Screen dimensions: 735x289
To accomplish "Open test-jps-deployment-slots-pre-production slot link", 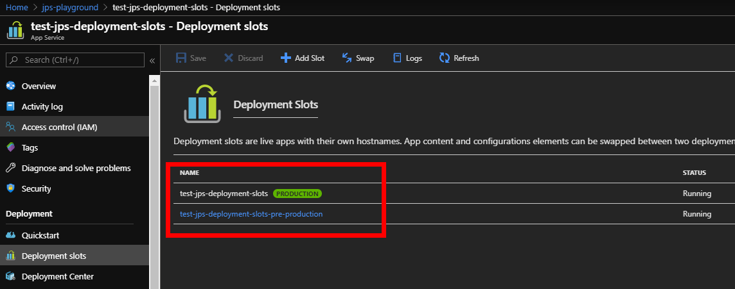I will (251, 214).
